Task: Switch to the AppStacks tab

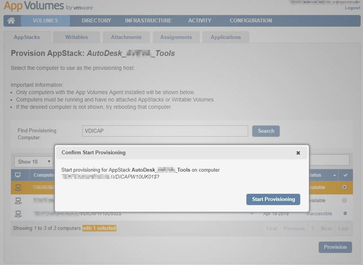Action: [27, 37]
